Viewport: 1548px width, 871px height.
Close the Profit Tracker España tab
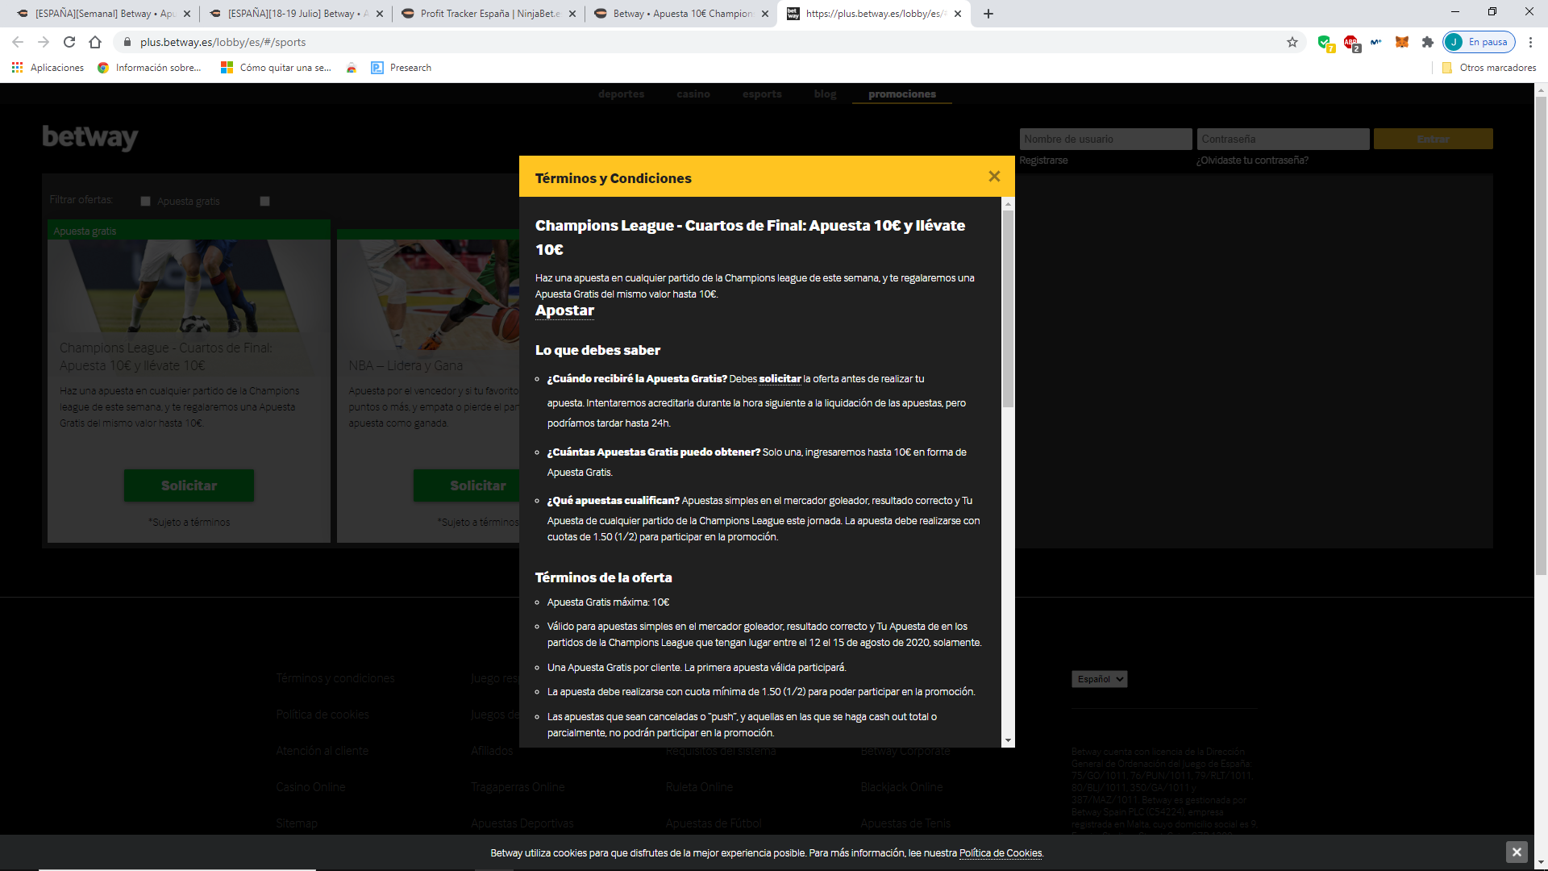click(x=572, y=14)
